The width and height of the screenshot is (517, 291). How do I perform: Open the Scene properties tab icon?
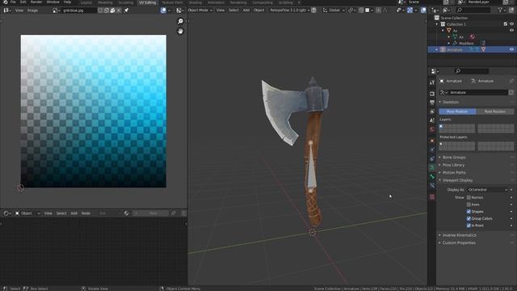coord(432,120)
